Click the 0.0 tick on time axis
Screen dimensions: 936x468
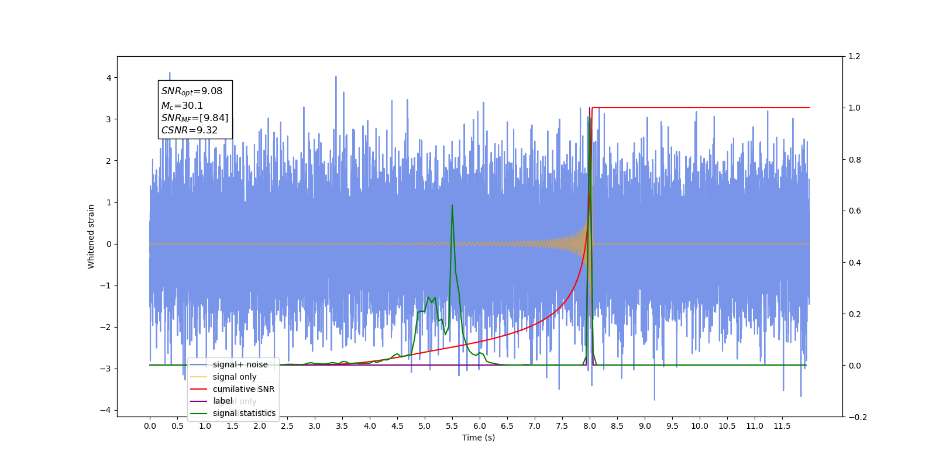150,426
